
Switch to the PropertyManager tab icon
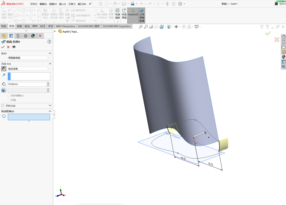point(11,36)
